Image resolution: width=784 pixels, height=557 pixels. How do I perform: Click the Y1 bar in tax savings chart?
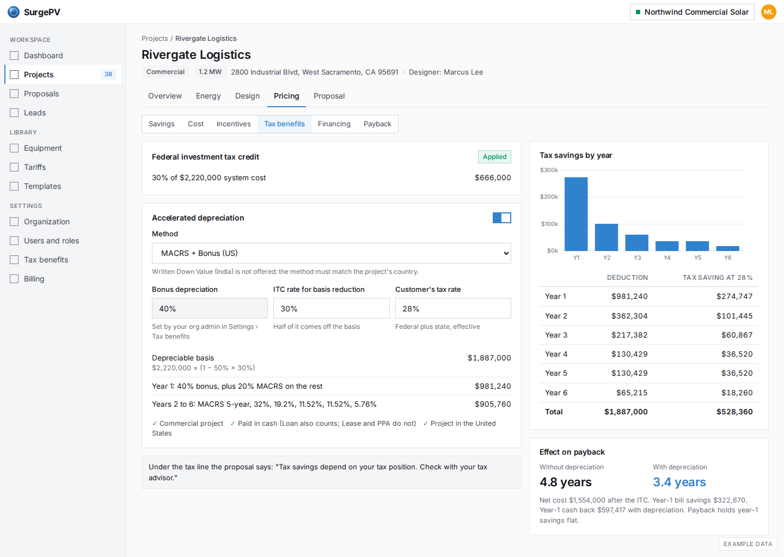[x=576, y=214]
